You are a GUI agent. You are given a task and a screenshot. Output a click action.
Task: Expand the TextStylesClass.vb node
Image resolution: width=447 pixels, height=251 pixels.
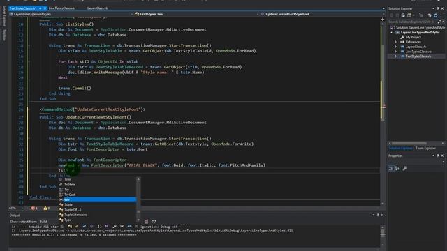pyautogui.click(x=396, y=56)
